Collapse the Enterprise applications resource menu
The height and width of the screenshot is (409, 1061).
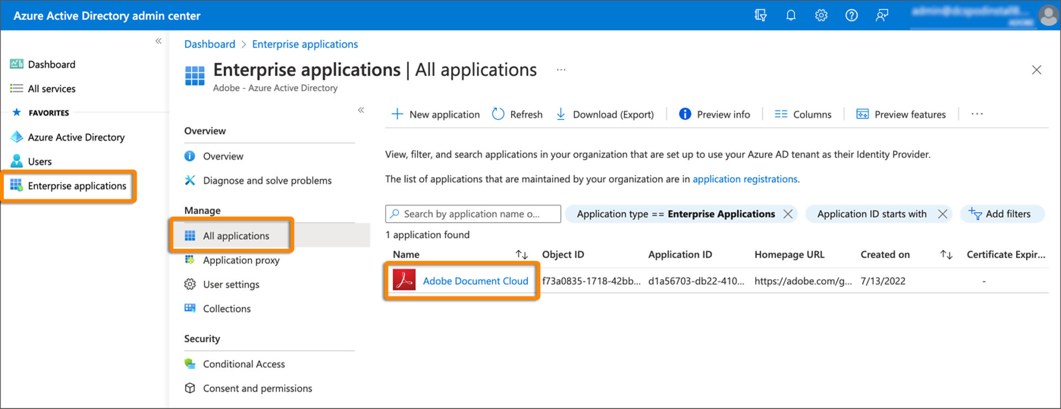tap(361, 110)
